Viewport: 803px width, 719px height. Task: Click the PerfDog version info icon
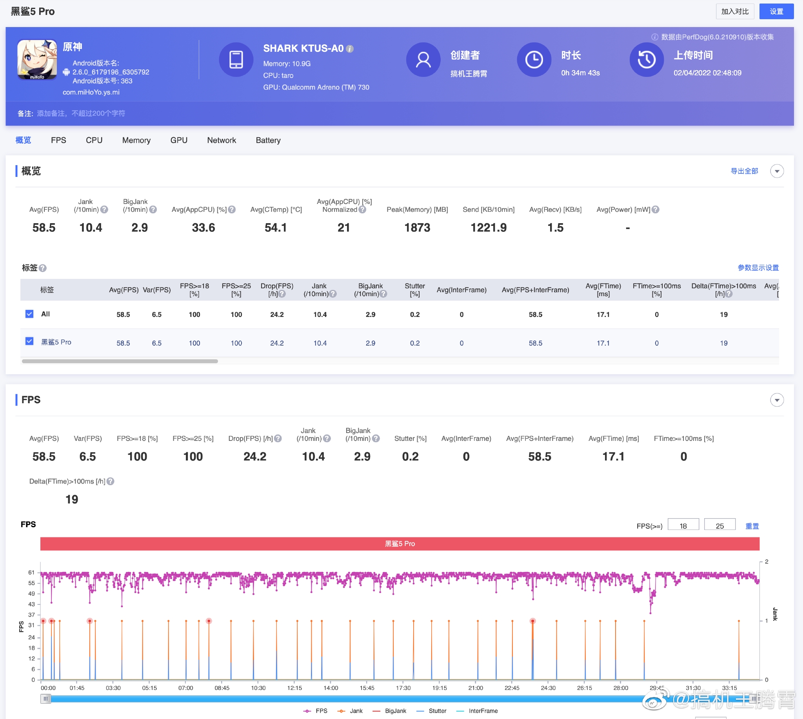[x=654, y=37]
